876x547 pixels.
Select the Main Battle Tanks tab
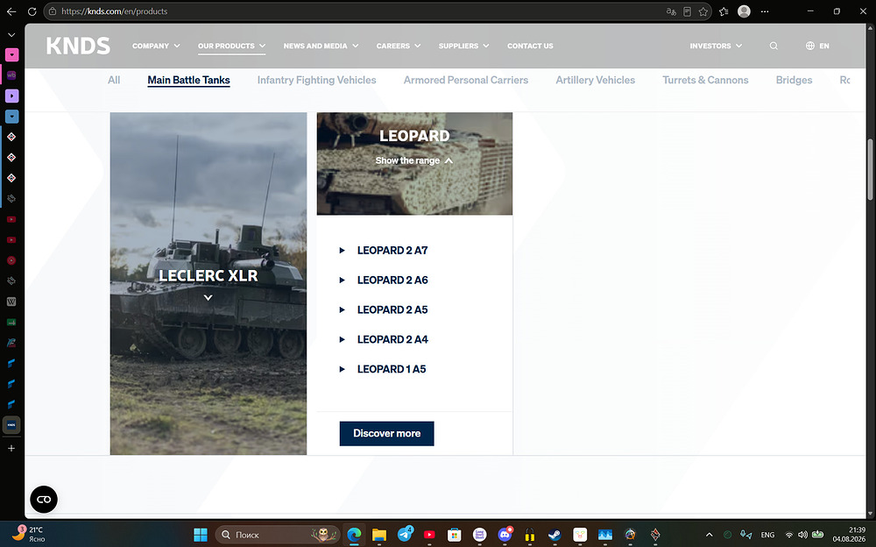click(x=189, y=80)
